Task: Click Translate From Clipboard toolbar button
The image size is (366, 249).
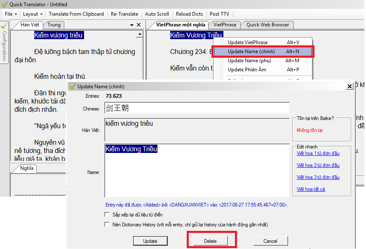Action: (x=76, y=14)
